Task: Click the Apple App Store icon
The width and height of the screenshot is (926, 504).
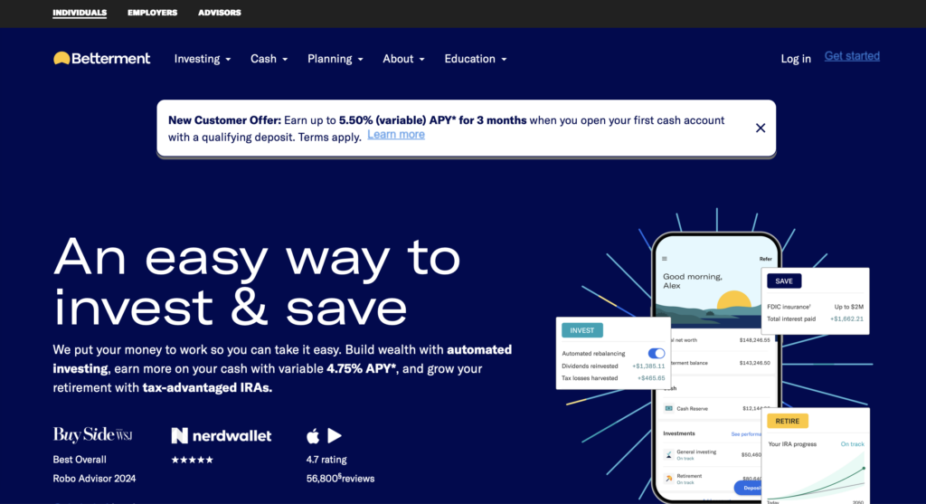Action: [313, 436]
